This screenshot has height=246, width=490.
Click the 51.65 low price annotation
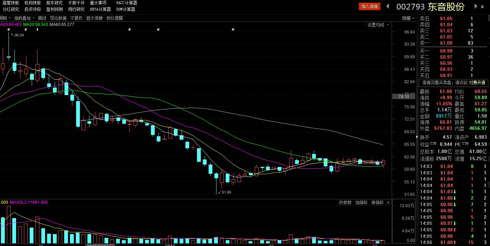226,192
